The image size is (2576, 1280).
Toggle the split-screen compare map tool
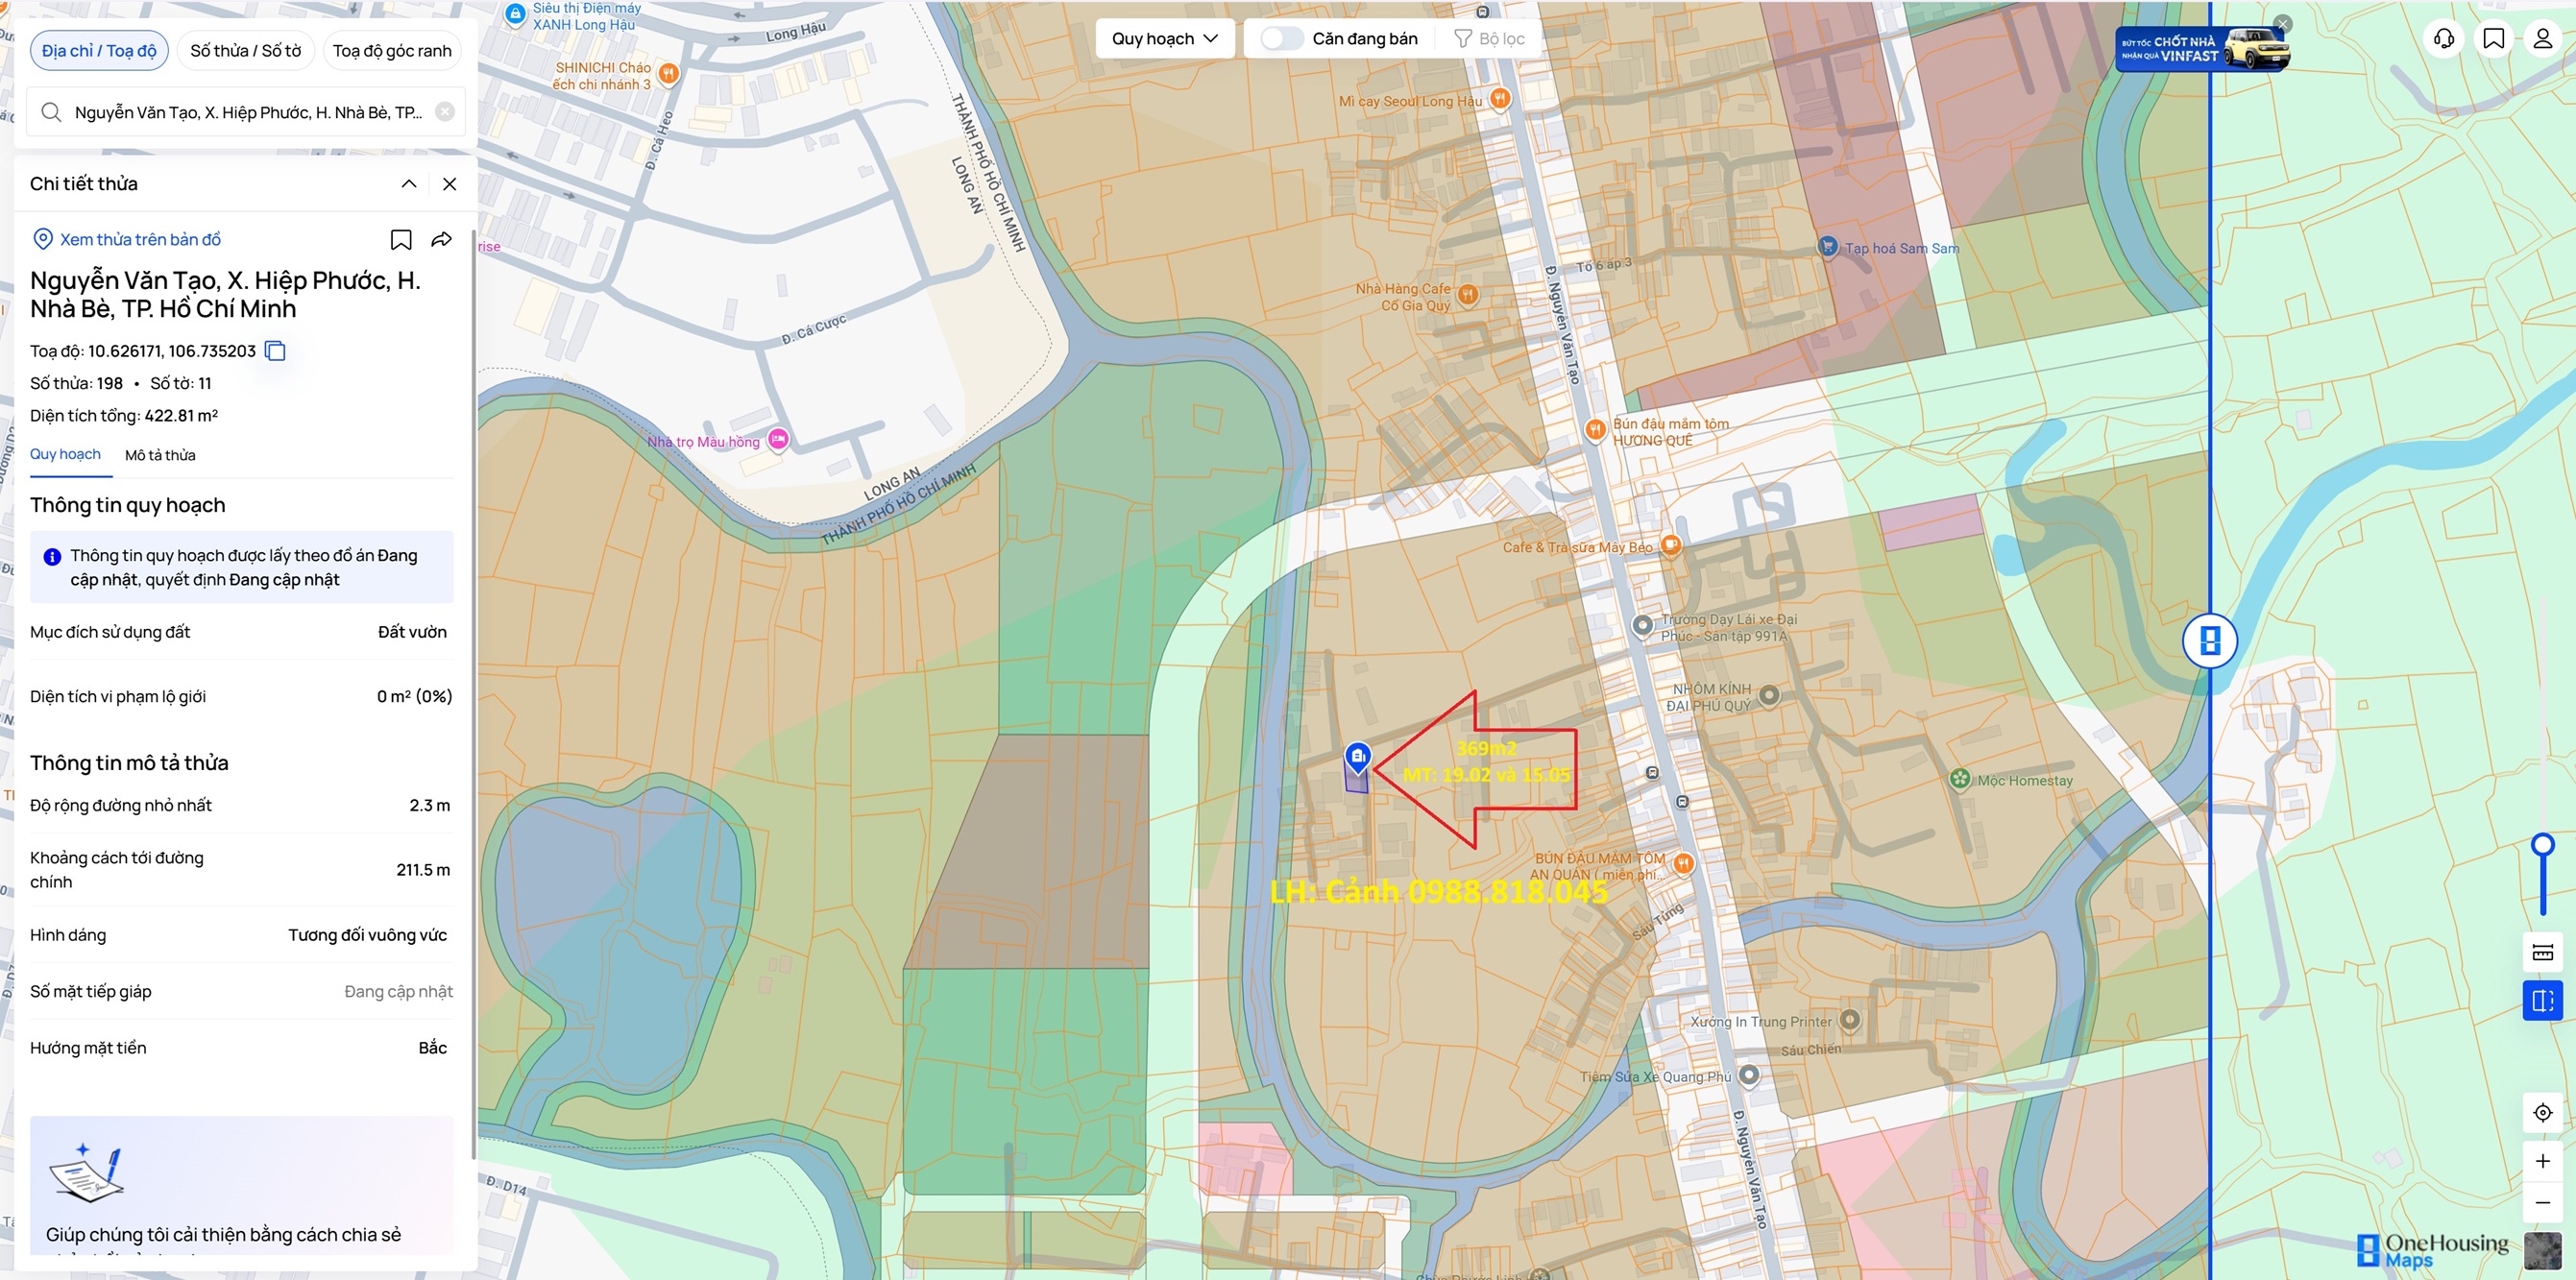[x=2542, y=1000]
